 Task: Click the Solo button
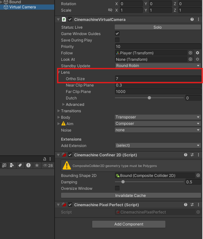[158, 27]
